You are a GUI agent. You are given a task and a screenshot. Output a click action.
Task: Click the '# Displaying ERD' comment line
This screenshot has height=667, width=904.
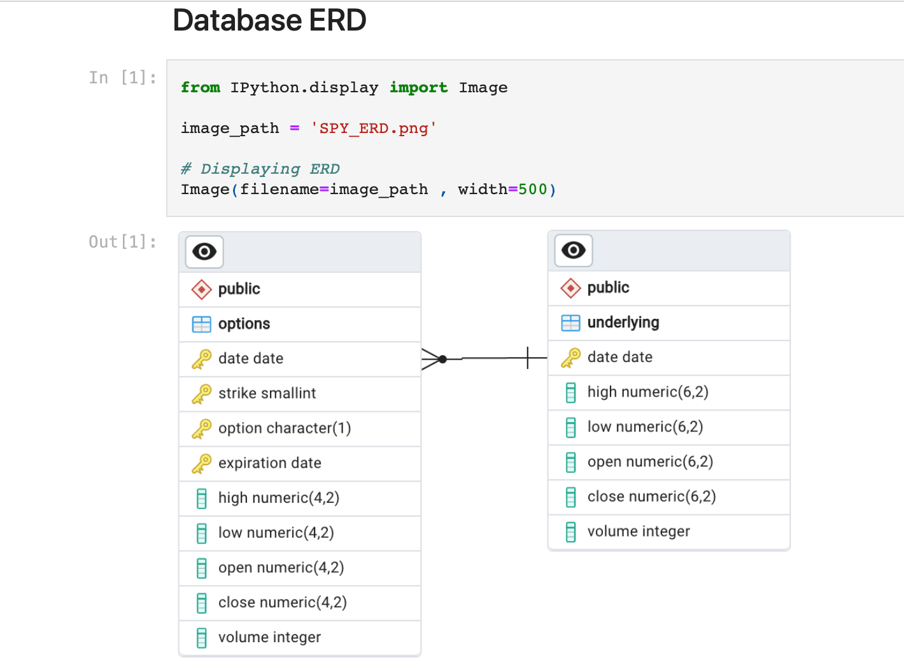point(260,169)
